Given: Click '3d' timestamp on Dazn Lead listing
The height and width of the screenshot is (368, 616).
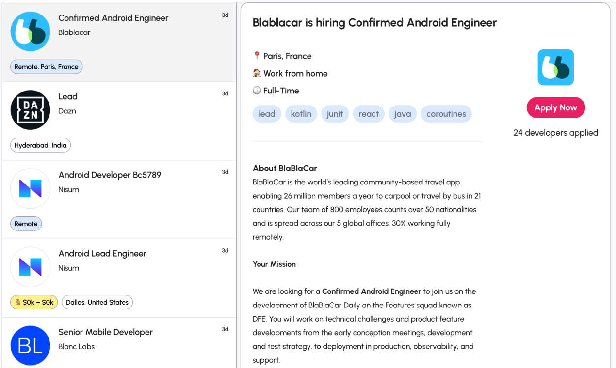Looking at the screenshot, I should coord(225,93).
